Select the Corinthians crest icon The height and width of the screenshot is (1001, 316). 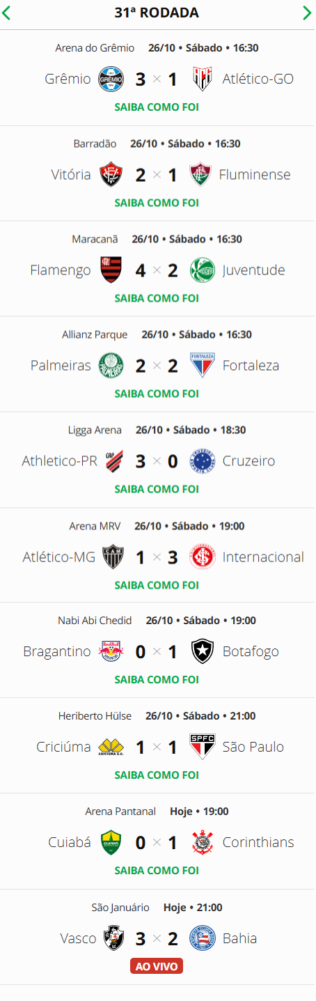(203, 842)
